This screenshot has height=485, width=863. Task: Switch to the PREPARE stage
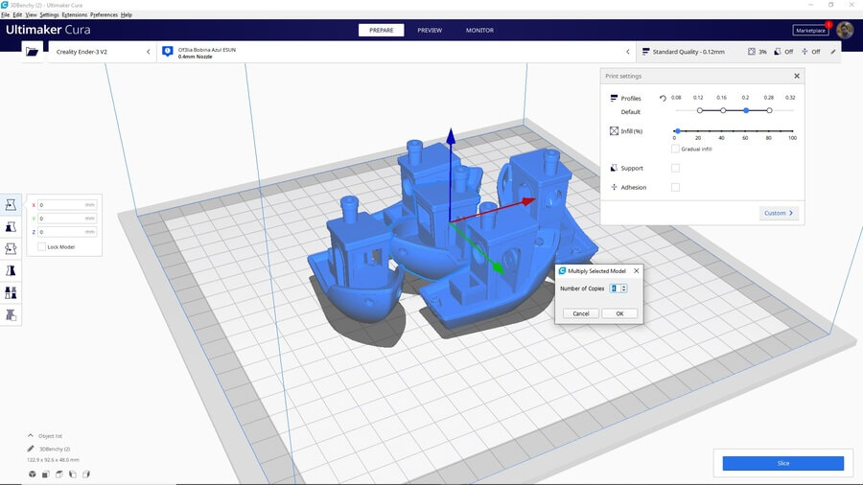point(382,31)
